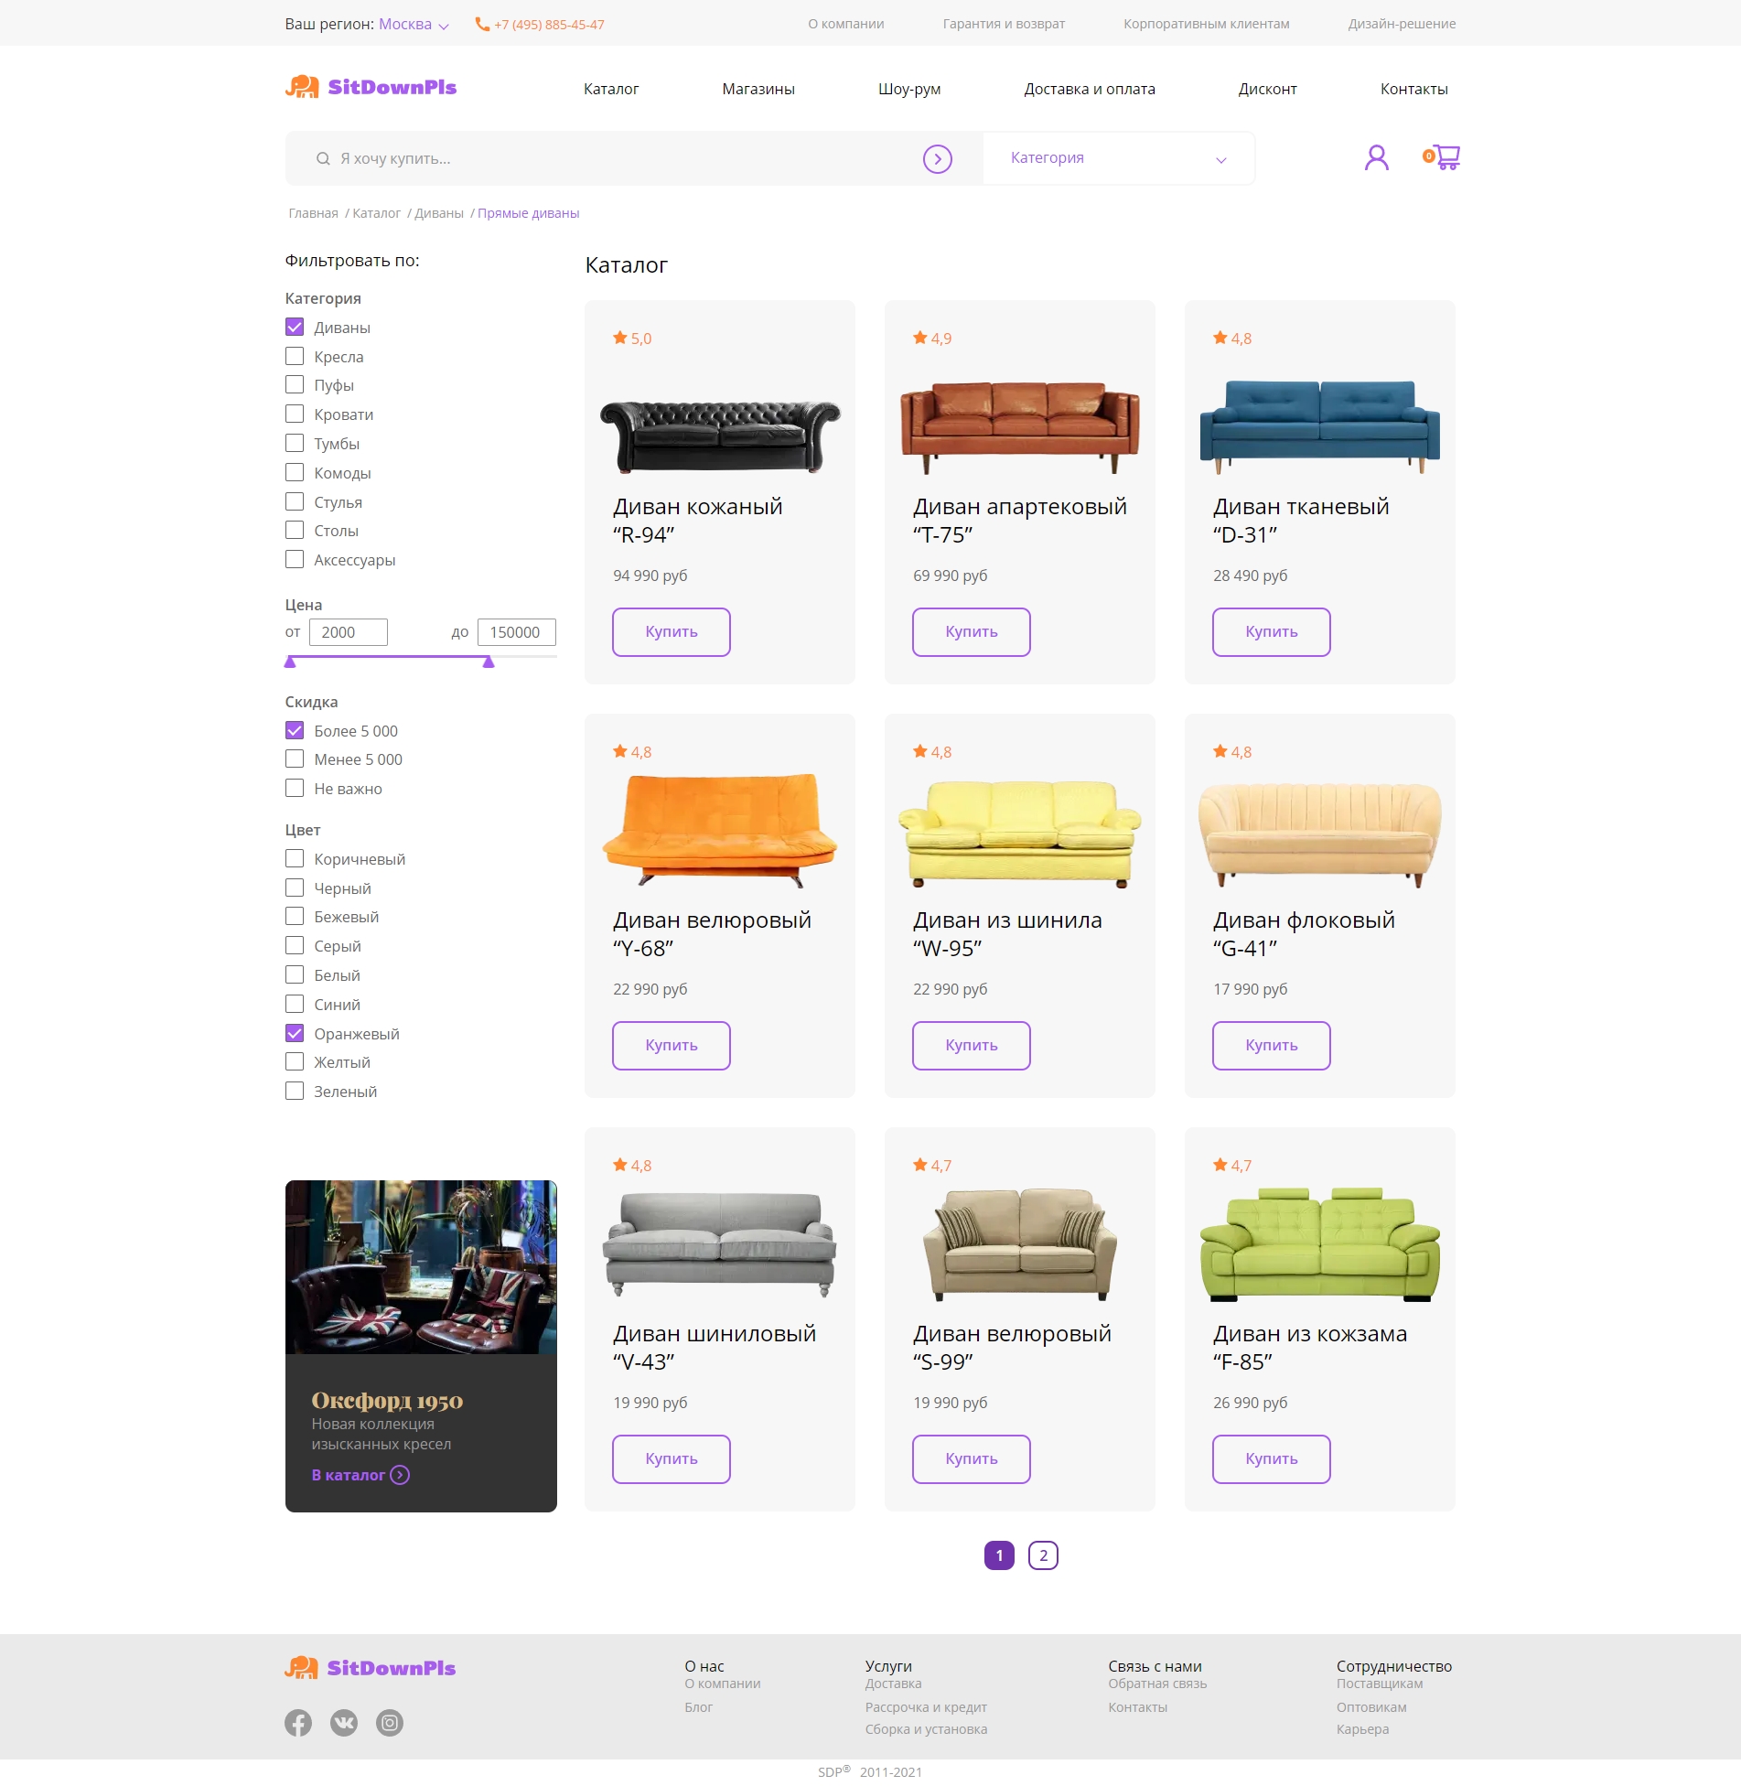
Task: Click the arrow icon next to В каталог
Action: 400,1475
